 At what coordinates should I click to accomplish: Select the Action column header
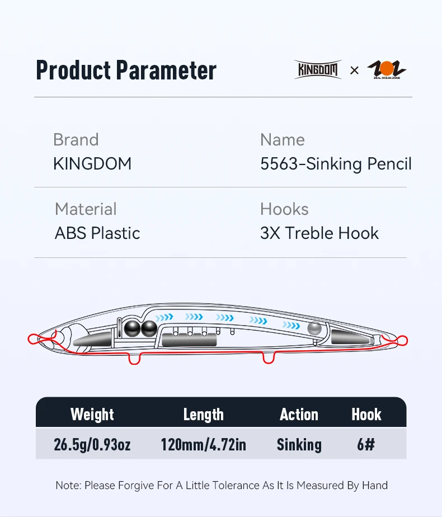299,415
